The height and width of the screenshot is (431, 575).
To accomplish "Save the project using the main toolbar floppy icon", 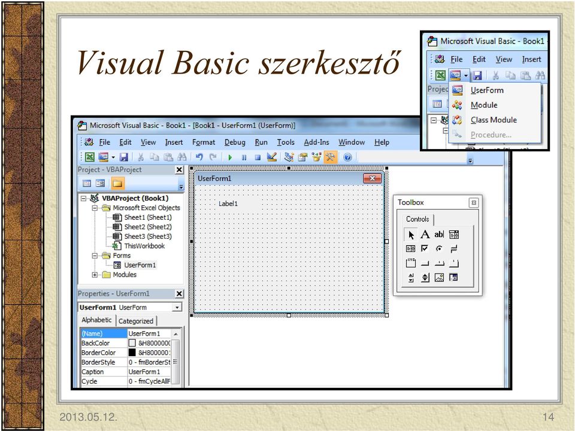I will pyautogui.click(x=124, y=157).
